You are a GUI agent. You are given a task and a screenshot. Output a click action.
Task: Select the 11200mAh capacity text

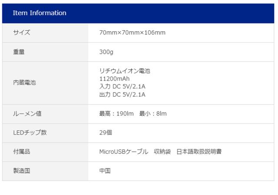(114, 79)
